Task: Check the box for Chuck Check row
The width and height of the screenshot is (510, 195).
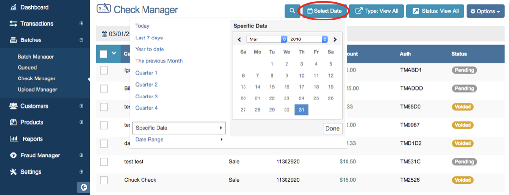Action: pos(103,180)
